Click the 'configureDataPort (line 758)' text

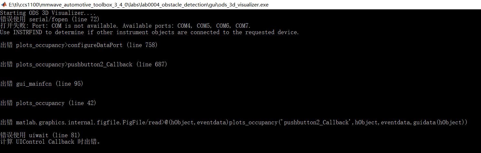pyautogui.click(x=112, y=45)
